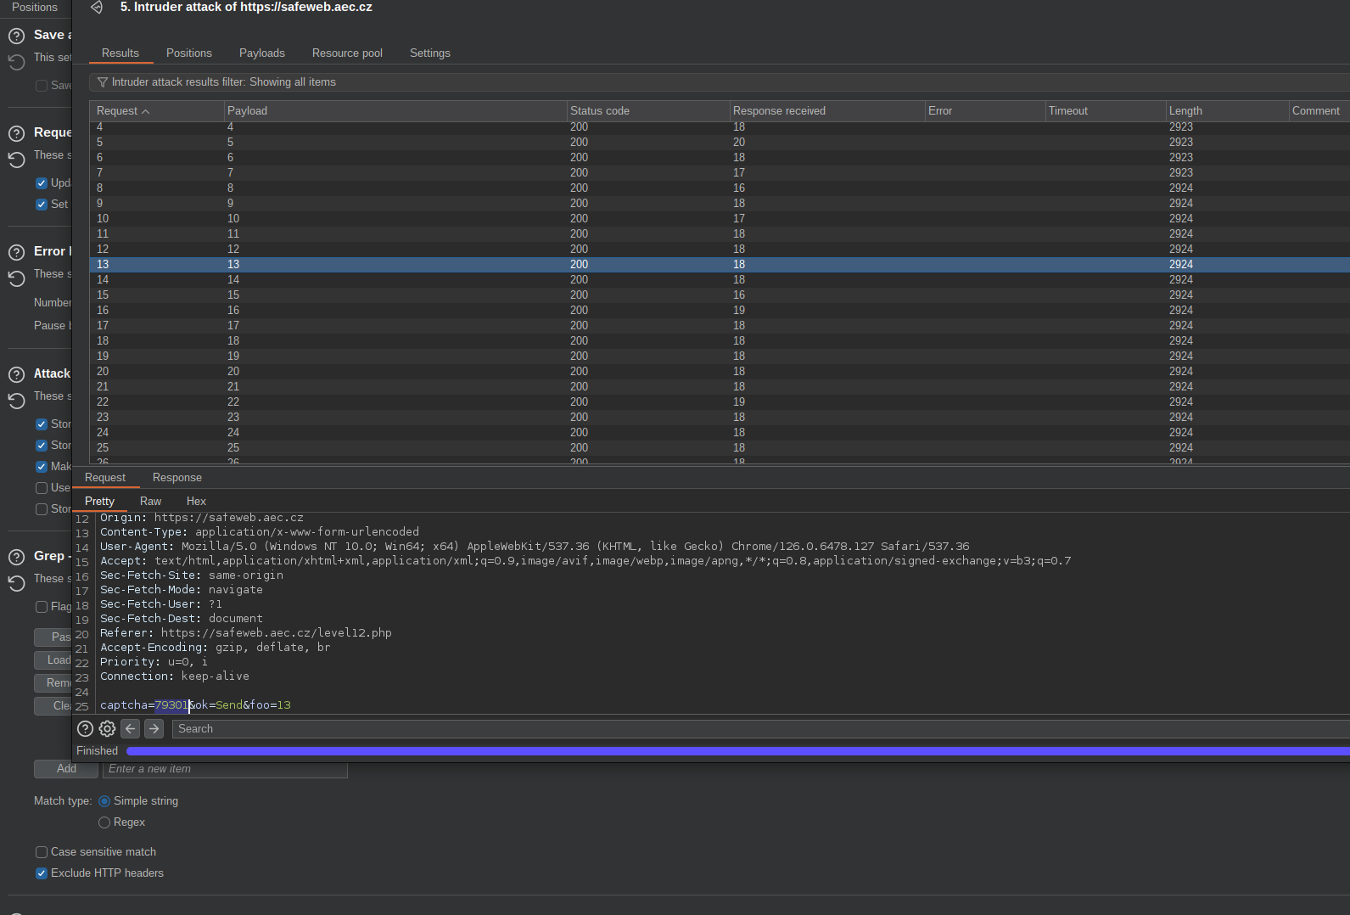
Task: Select the Pretty view tab
Action: tap(99, 502)
